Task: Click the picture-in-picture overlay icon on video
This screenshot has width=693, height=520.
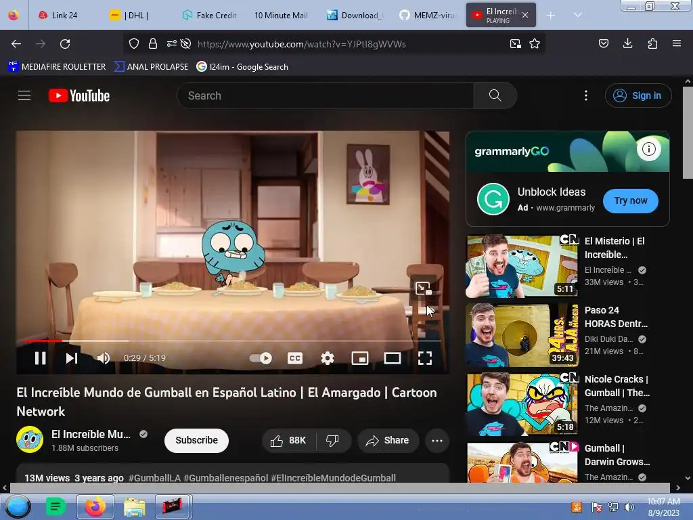Action: [423, 288]
